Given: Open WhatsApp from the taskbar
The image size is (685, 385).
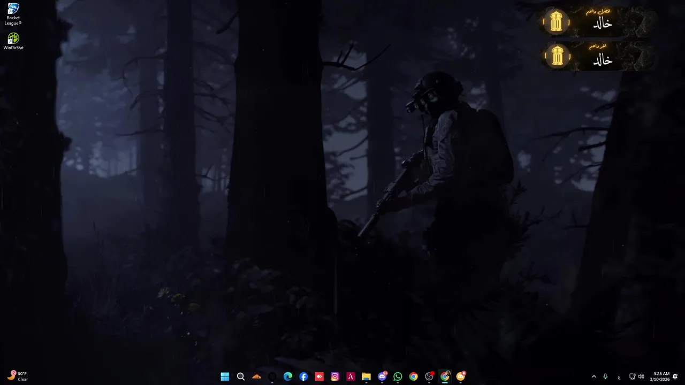Looking at the screenshot, I should tap(398, 376).
